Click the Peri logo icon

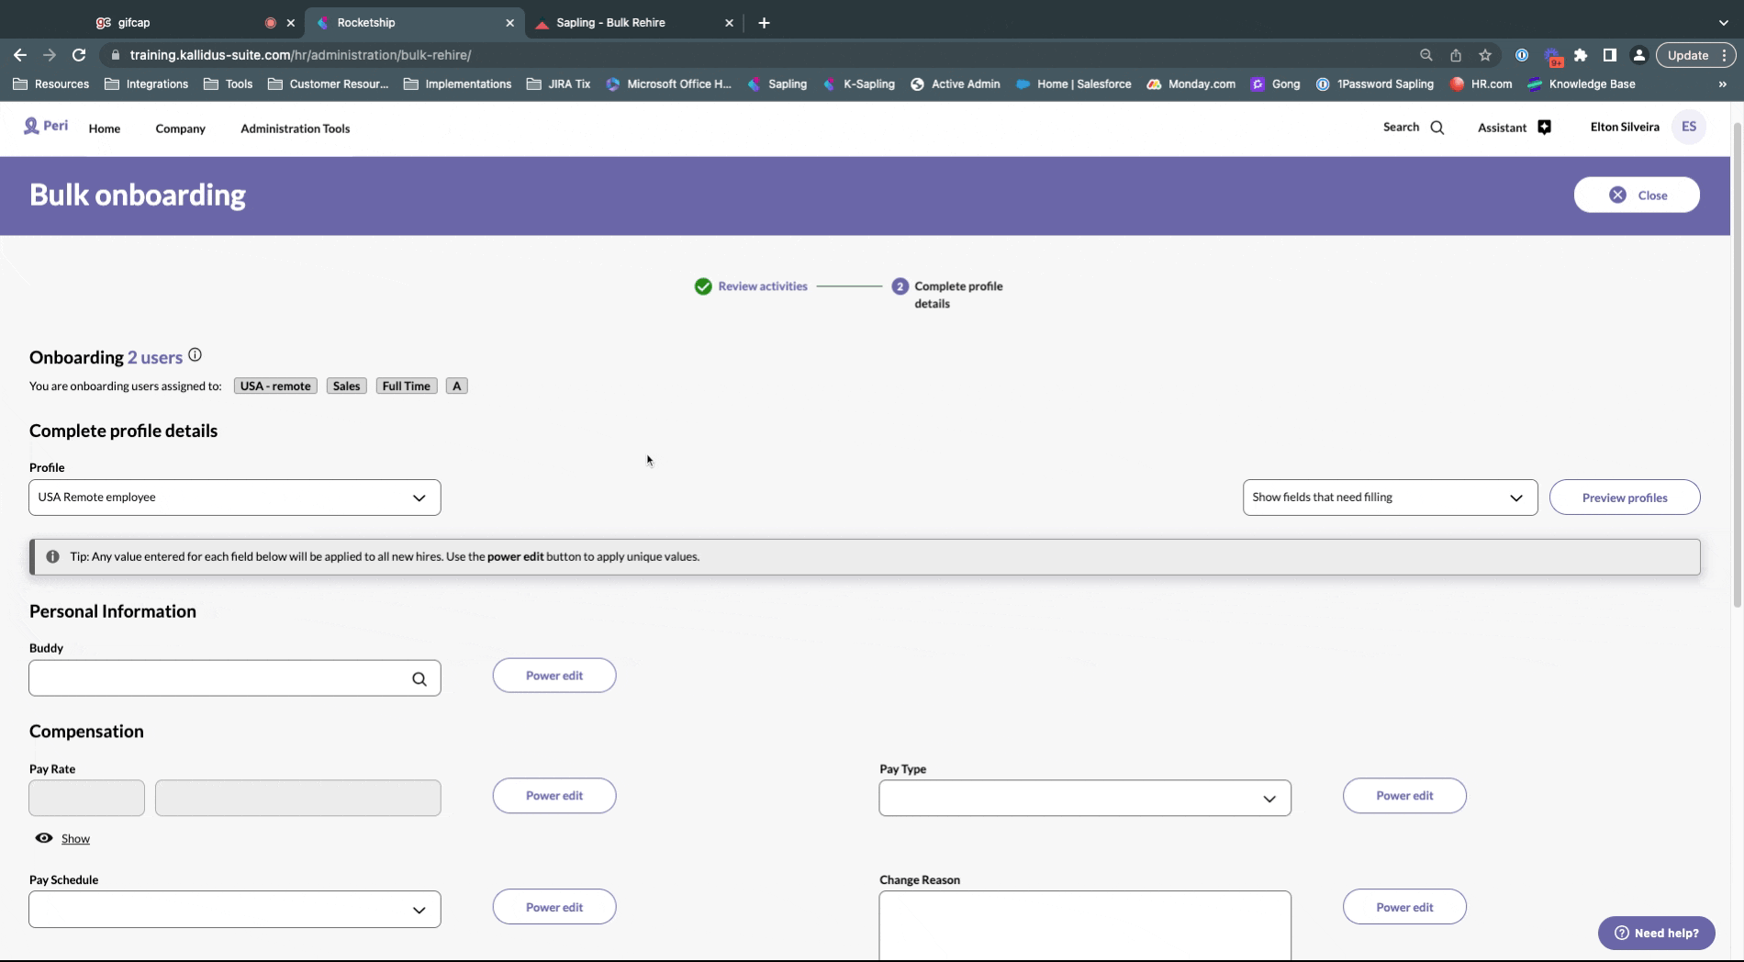32,126
